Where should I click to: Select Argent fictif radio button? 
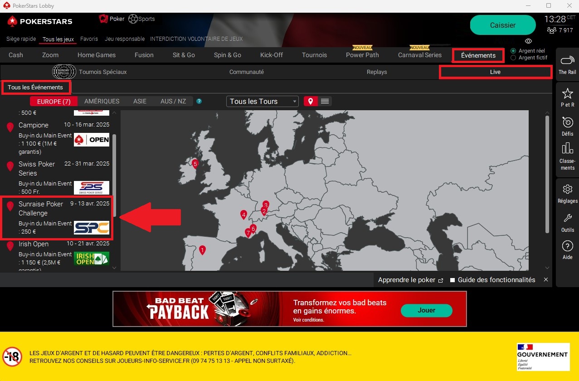tap(513, 58)
